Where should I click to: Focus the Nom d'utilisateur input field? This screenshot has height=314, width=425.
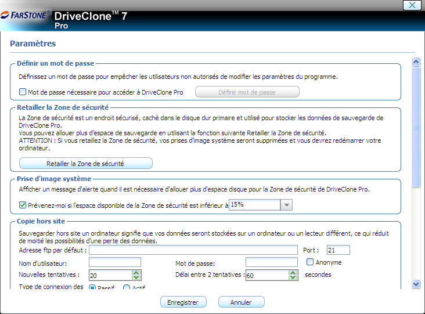coord(115,262)
